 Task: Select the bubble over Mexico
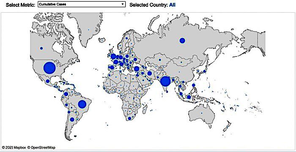pos(47,81)
